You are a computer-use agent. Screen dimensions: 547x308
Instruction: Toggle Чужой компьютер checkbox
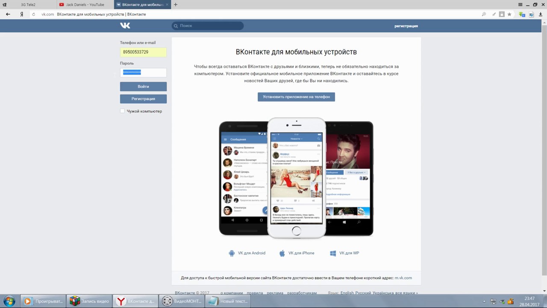pyautogui.click(x=123, y=111)
